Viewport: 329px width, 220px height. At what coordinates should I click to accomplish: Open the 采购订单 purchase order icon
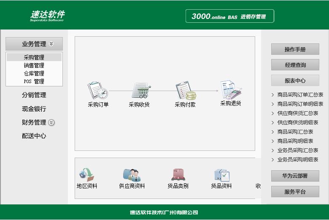click(98, 90)
